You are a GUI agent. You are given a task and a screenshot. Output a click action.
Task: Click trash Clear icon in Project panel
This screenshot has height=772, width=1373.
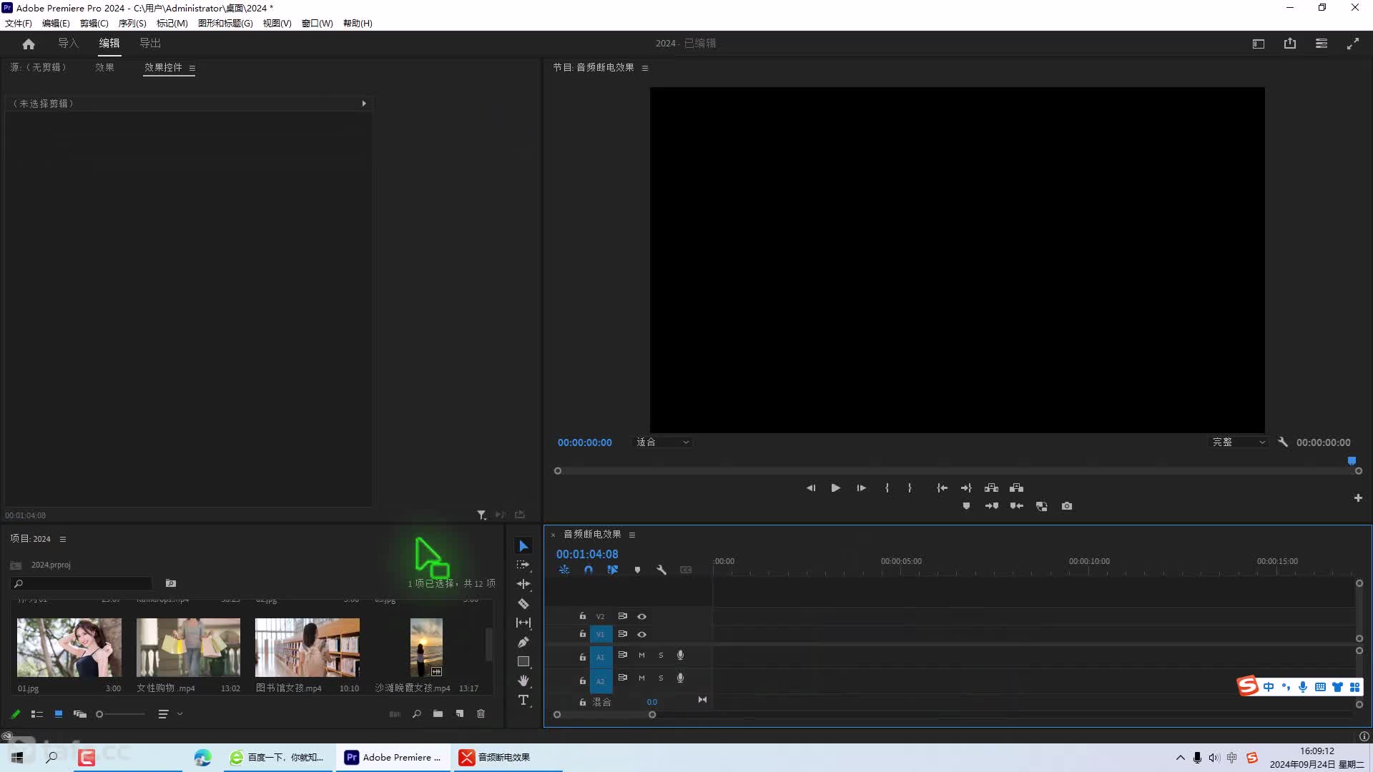(481, 714)
